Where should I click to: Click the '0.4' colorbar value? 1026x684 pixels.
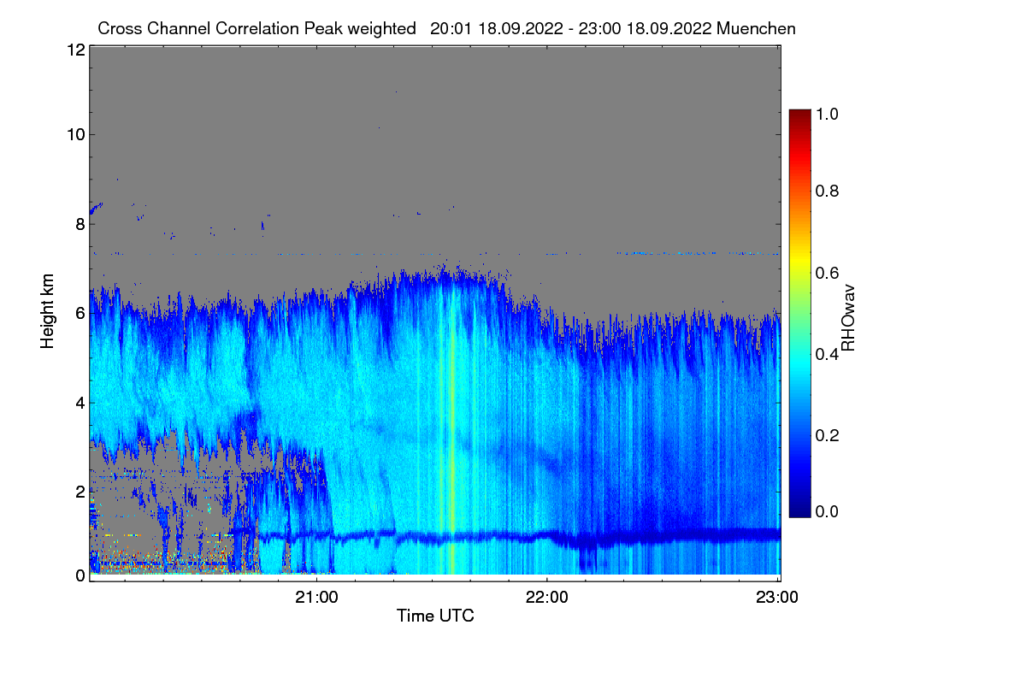point(826,354)
